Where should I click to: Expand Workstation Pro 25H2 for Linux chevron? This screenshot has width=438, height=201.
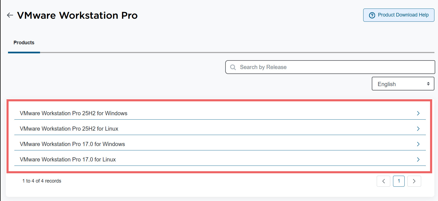coord(418,129)
